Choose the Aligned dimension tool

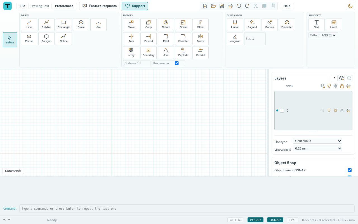(252, 25)
